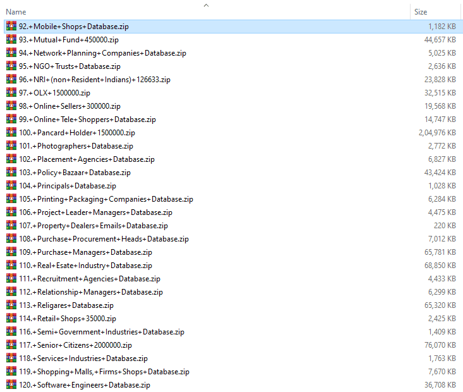Click the 2,04,976 KB size value
Image resolution: width=463 pixels, height=392 pixels.
[x=437, y=133]
